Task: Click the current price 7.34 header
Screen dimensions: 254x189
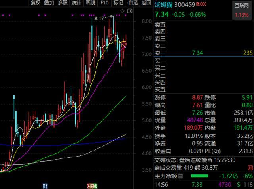Action: [x=162, y=15]
